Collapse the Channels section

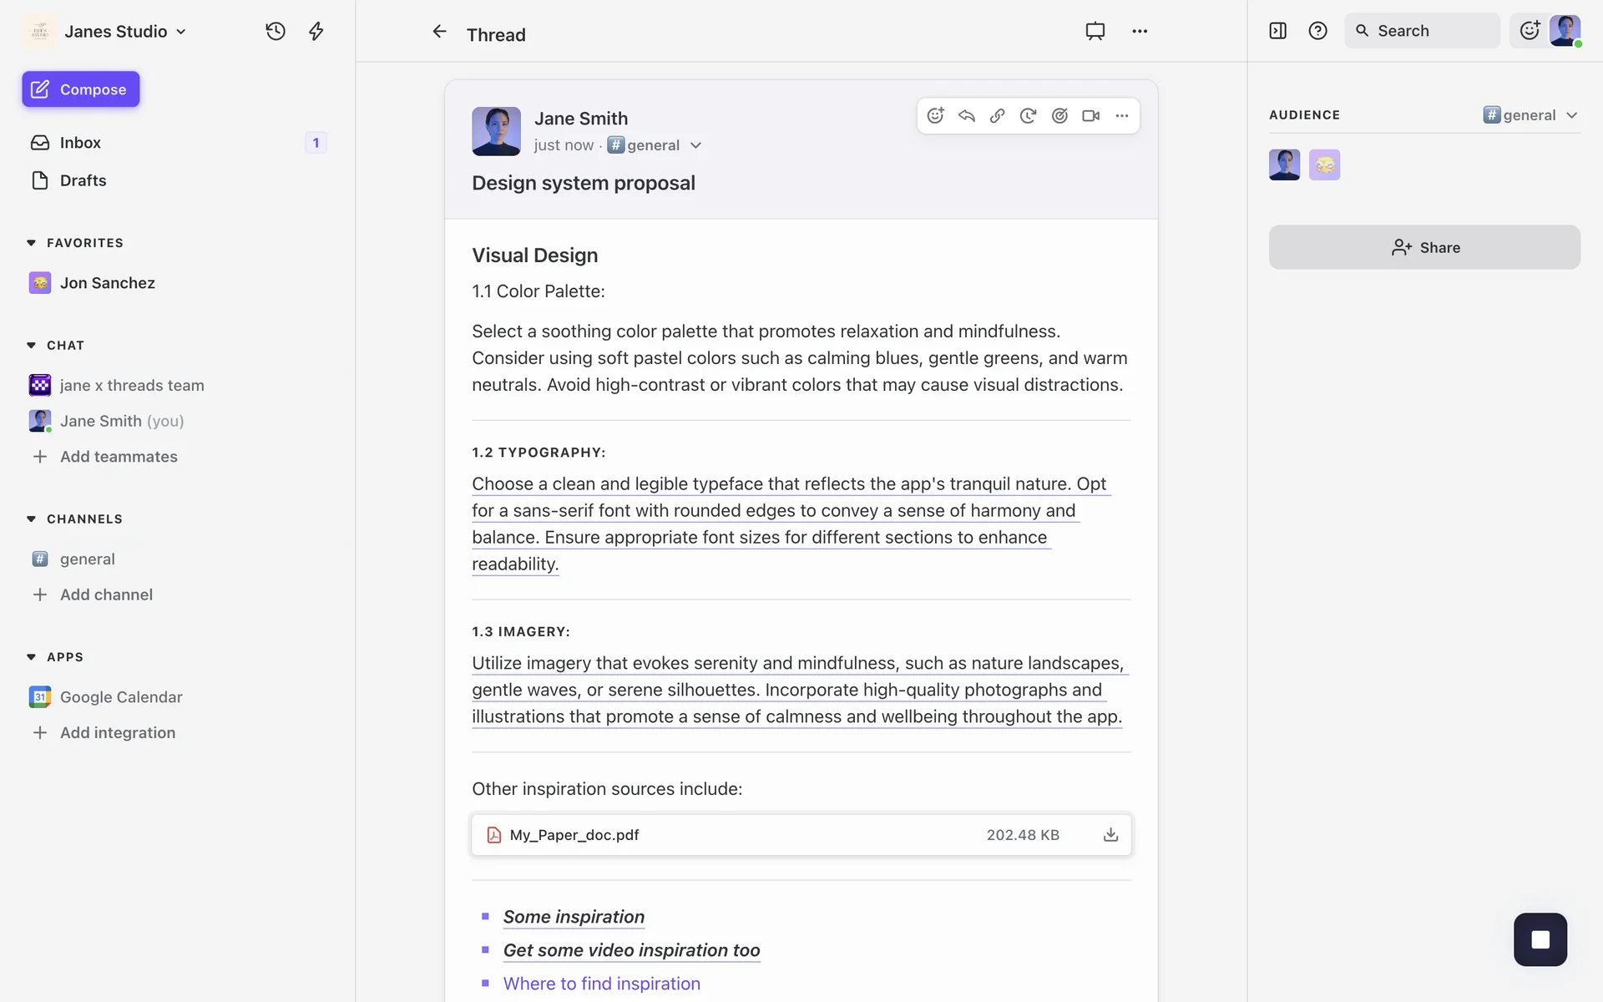tap(32, 519)
